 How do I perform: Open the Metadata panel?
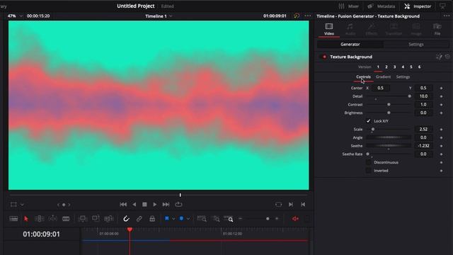coord(382,6)
